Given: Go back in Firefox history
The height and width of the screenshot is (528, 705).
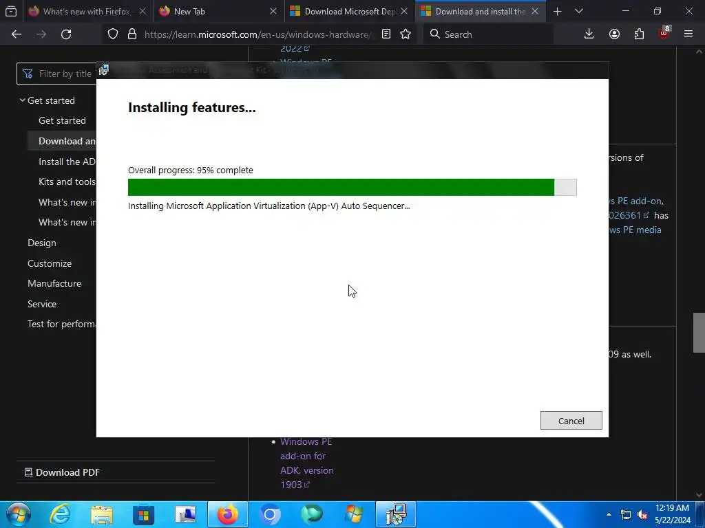Looking at the screenshot, I should [x=17, y=34].
